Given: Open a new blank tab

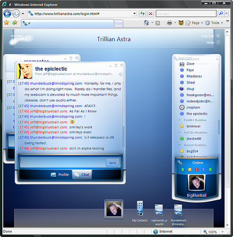Looking at the screenshot, I should [x=119, y=24].
